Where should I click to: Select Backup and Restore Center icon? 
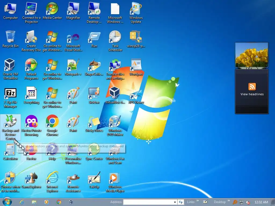(x=10, y=127)
